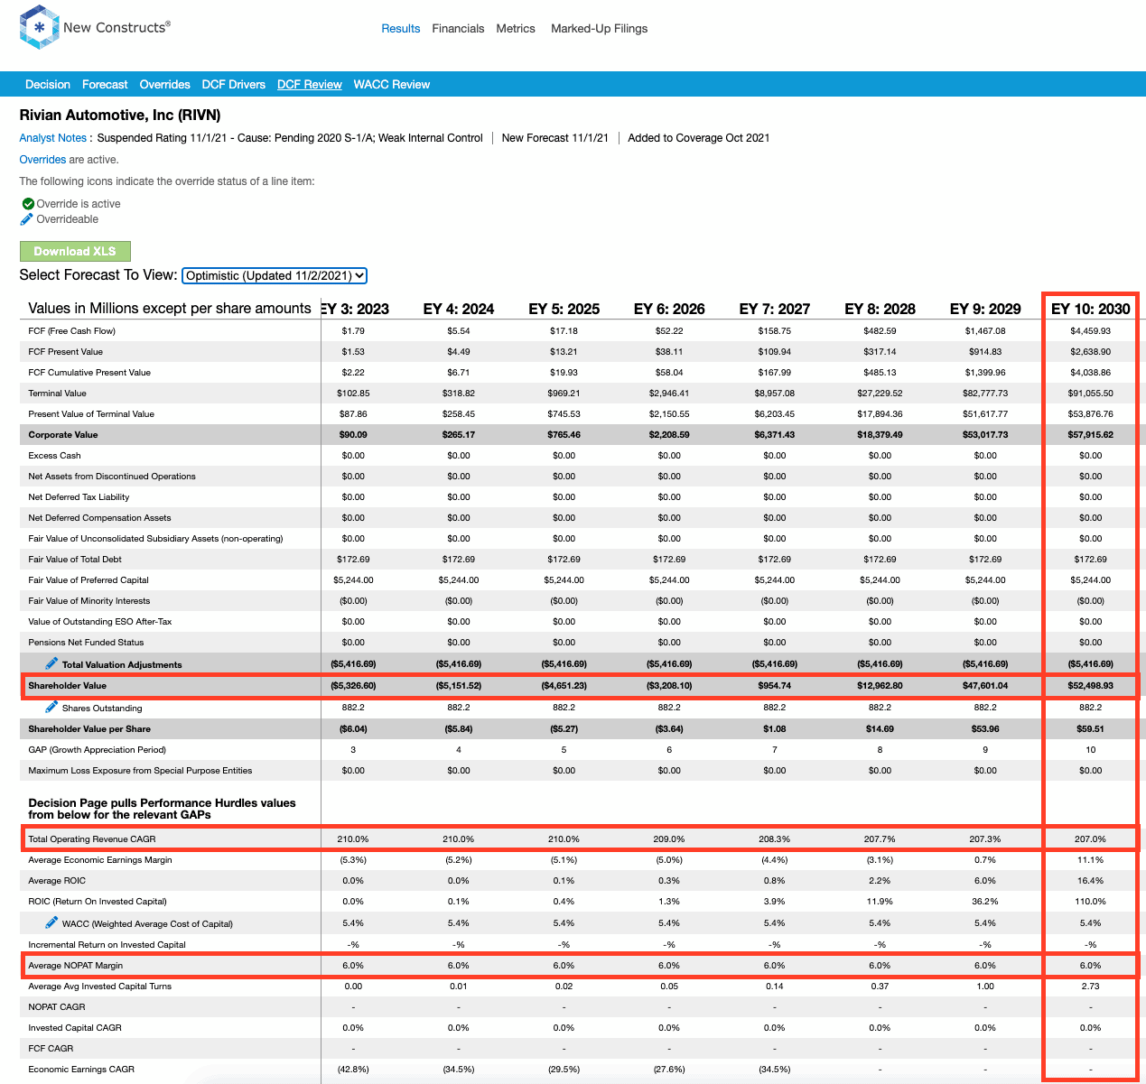Click the GAP (Growth Appreciation Period) label
Viewport: 1146px width, 1084px height.
coord(98,750)
